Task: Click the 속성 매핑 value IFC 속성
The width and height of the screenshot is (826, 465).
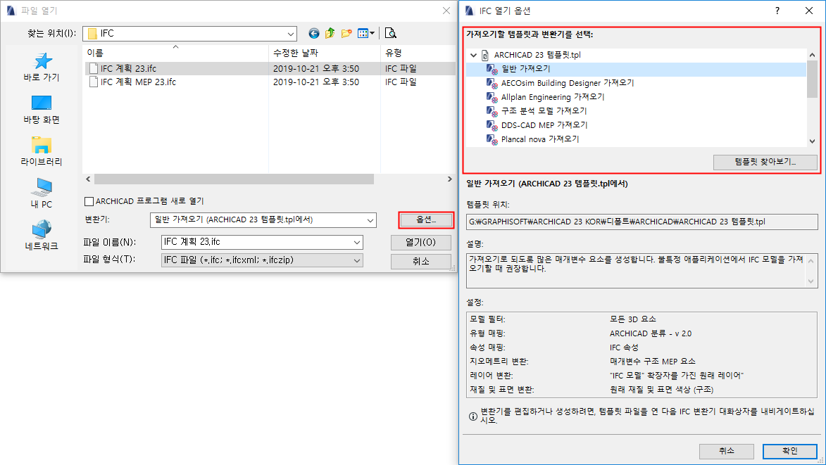Action: point(624,348)
